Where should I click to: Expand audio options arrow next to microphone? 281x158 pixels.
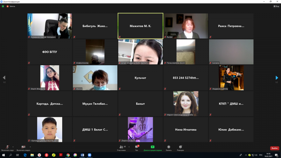pos(13,146)
